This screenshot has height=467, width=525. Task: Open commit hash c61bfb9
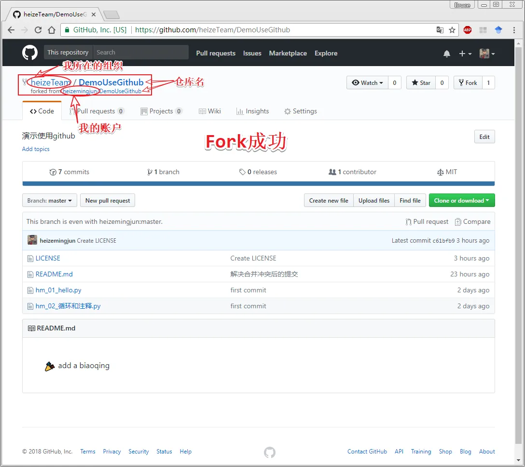point(443,241)
